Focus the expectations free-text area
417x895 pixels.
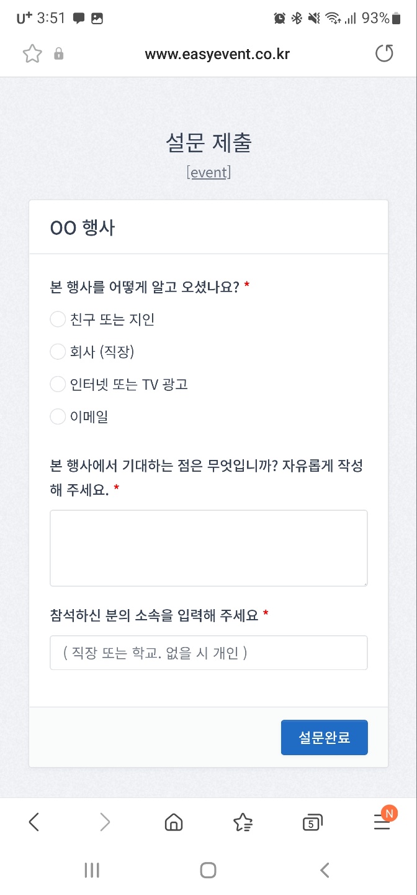point(208,548)
